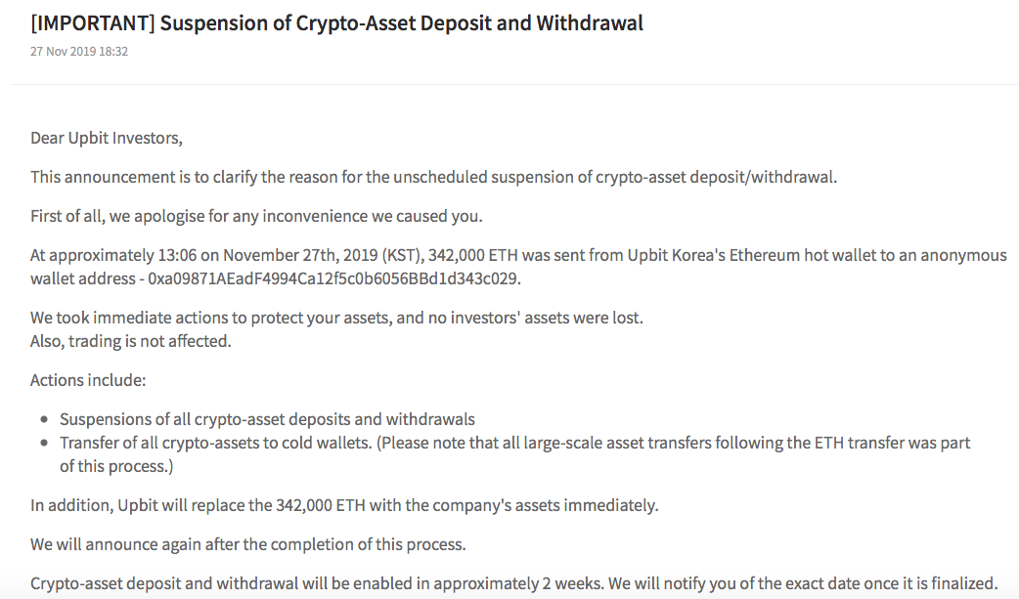The width and height of the screenshot is (1019, 599).
Task: Click 'Also, trading is not affected.' line
Action: point(130,341)
